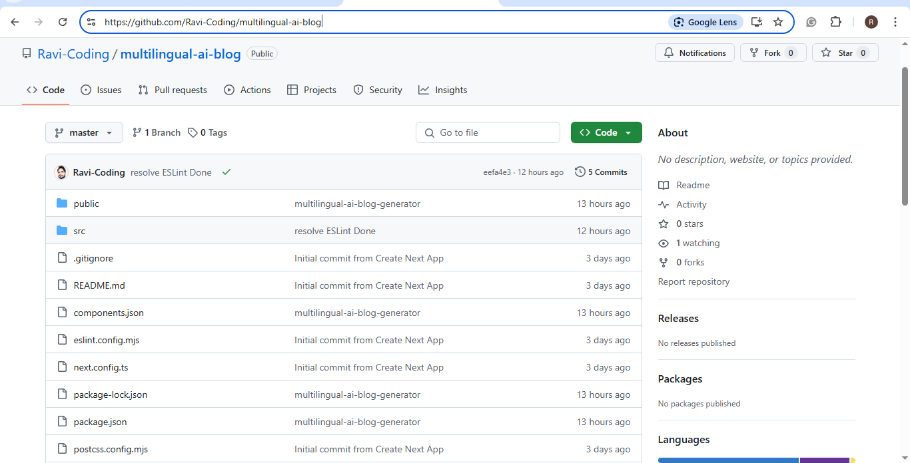Click the file icon beside components.json
The height and width of the screenshot is (463, 910).
click(62, 313)
